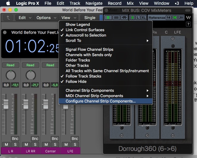Select the Center channel name label
197x158 pixels.
click(51, 151)
